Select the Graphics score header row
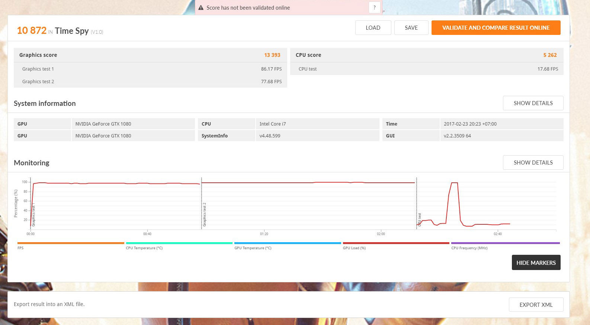Screen dimensions: 590x325 pyautogui.click(x=150, y=55)
